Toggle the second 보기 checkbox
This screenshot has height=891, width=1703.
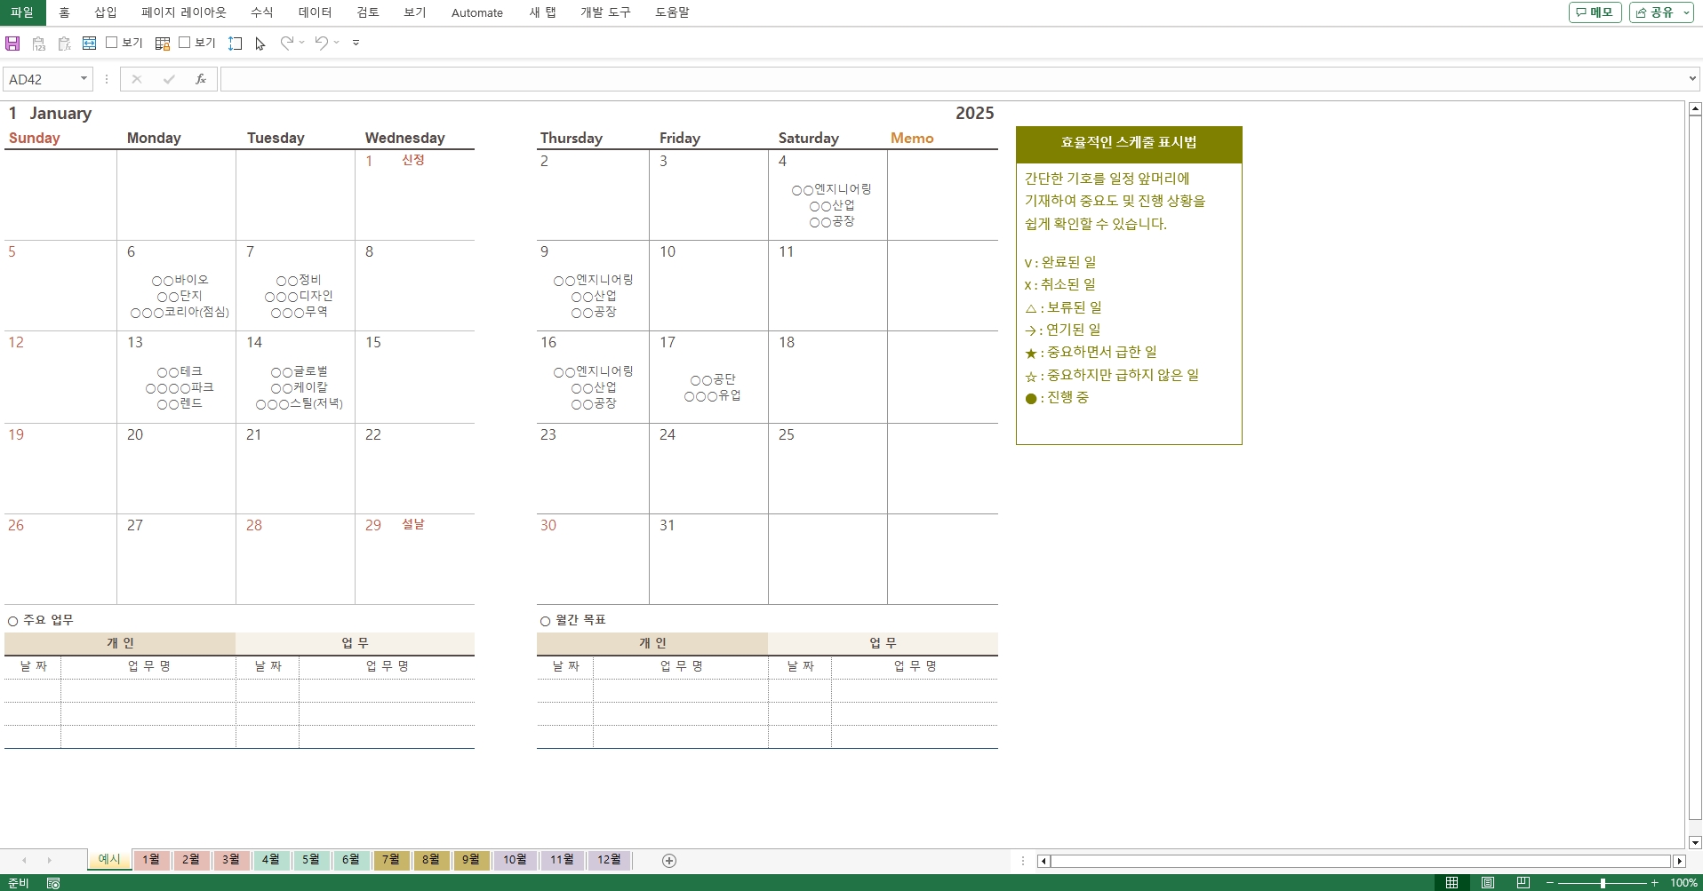click(185, 42)
